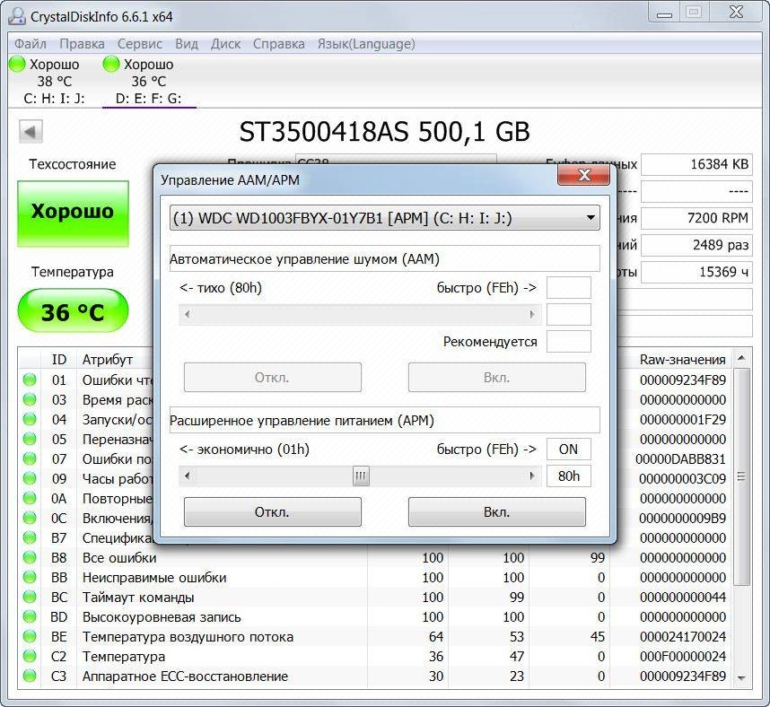Click the APM slider right arrow

532,476
